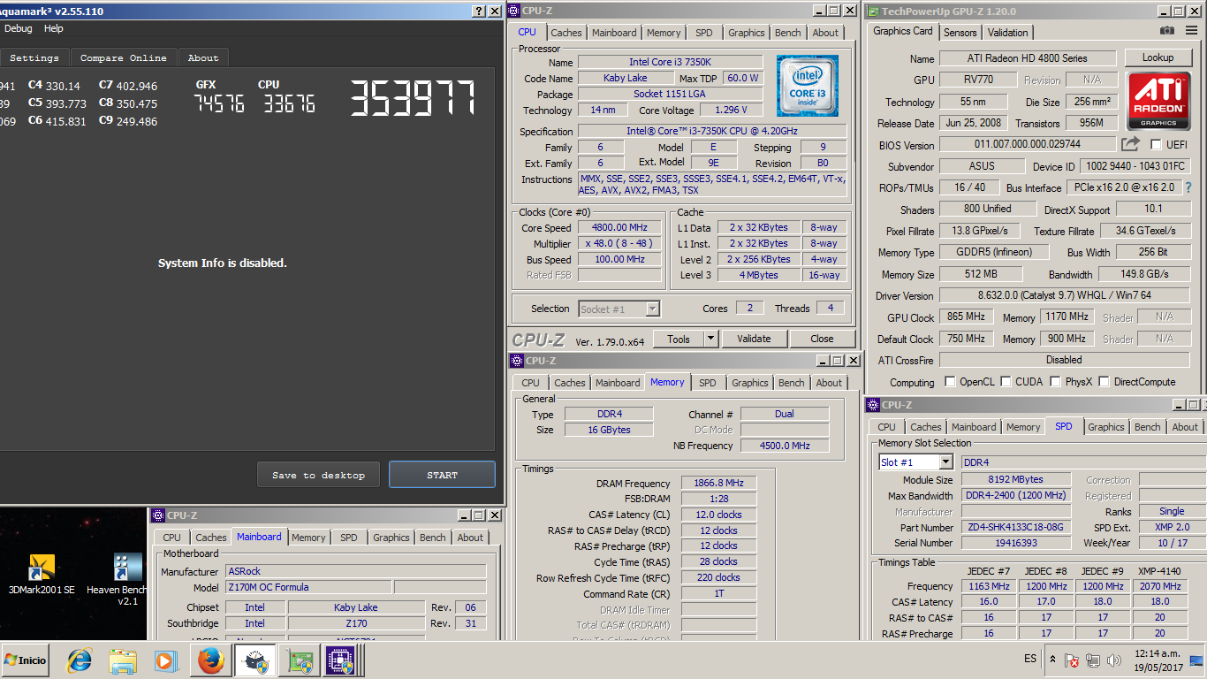This screenshot has height=679, width=1207.
Task: Toggle the PhysX computing checkbox
Action: [1055, 382]
